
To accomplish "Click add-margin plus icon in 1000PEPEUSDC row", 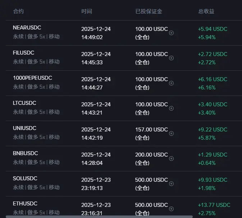I will tap(171, 83).
